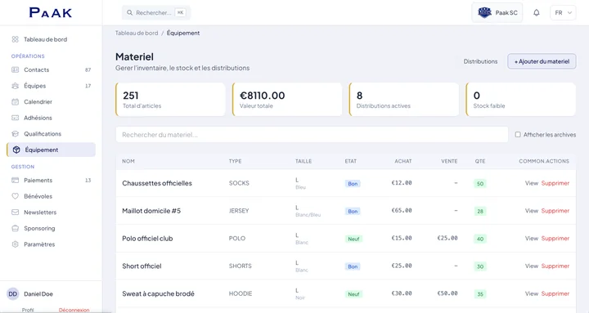589x313 pixels.
Task: View the Short officiel item
Action: (532, 266)
